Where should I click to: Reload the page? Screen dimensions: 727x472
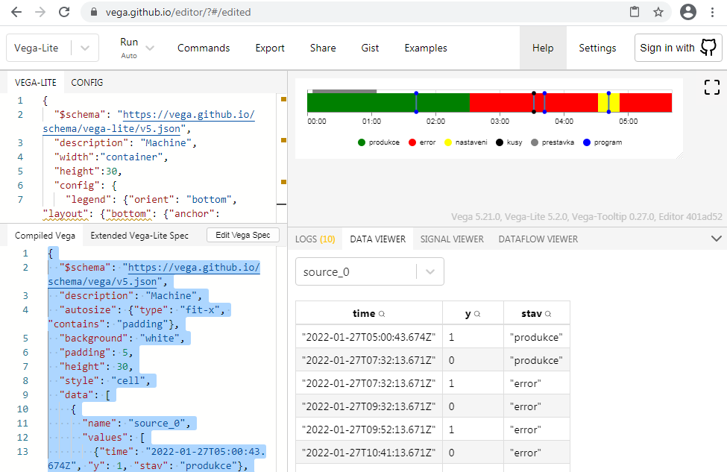click(64, 12)
